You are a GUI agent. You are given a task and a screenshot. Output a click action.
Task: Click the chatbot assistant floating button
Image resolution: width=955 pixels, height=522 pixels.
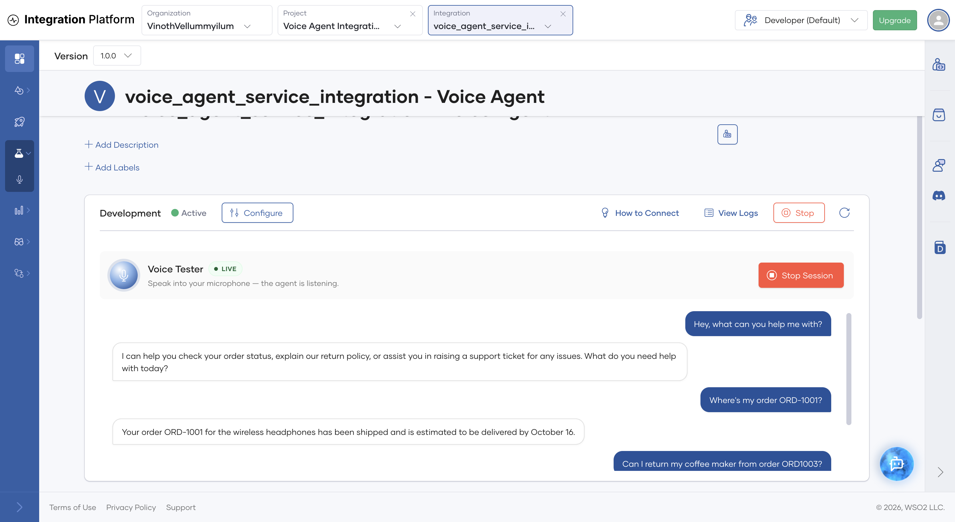897,464
